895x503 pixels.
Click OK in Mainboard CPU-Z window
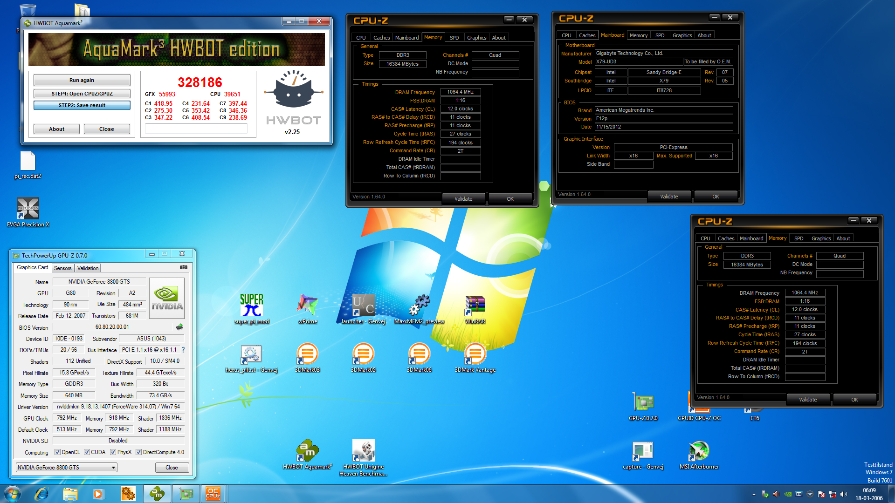[716, 197]
